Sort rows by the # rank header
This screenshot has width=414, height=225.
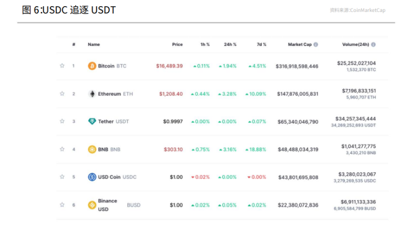click(74, 44)
